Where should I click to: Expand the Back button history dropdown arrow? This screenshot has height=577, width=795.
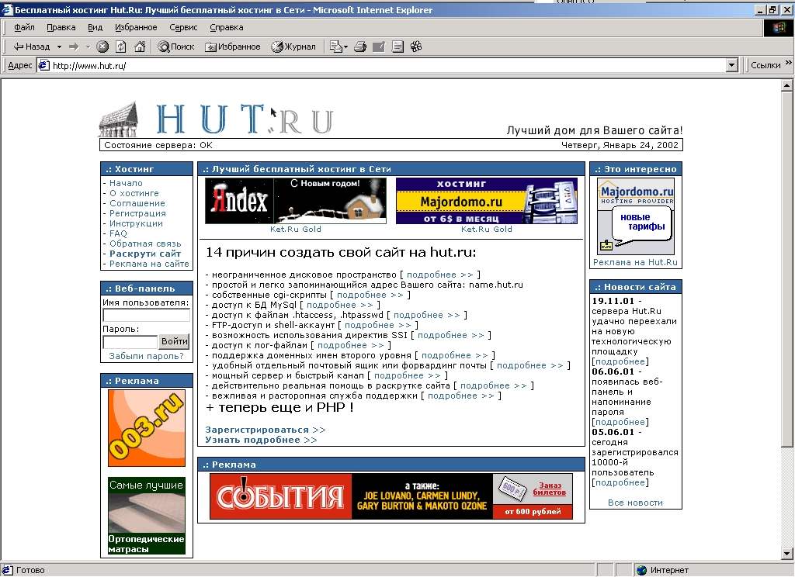(59, 47)
